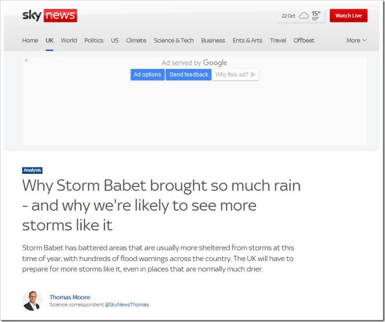Open the Politics section
Screen dimensions: 385x322
tap(94, 40)
